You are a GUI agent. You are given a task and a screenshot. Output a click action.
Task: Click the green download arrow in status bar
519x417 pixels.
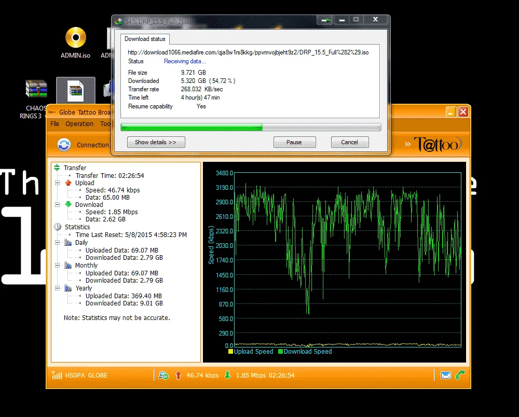pos(228,376)
